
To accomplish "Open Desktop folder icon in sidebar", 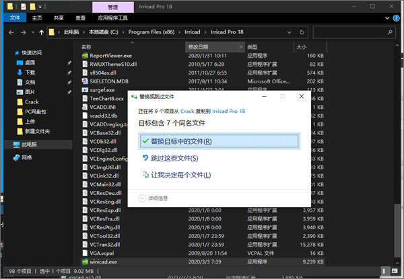I will click(x=20, y=63).
